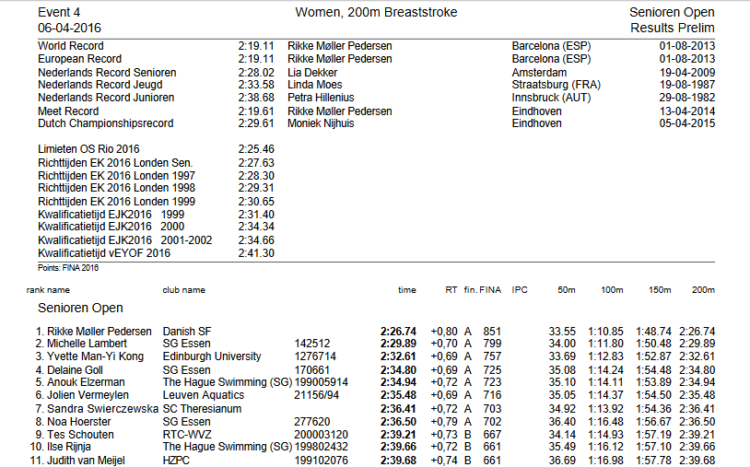Click club 'HZPC'

(x=176, y=461)
